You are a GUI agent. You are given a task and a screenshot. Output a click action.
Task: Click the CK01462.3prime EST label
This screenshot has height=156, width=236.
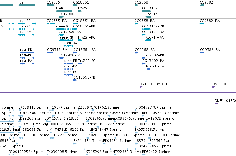[x=105, y=107]
